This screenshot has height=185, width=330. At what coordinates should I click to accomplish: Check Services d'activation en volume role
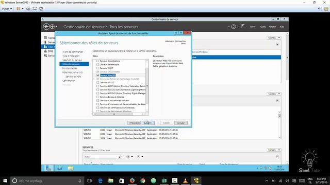[97, 101]
